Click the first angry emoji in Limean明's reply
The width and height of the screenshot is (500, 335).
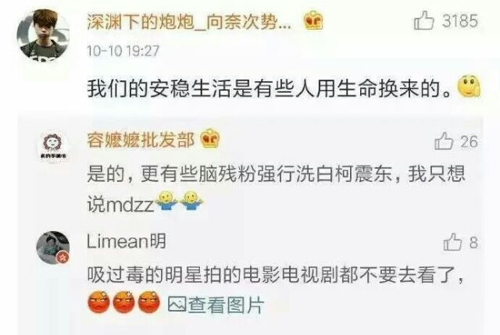(x=99, y=302)
